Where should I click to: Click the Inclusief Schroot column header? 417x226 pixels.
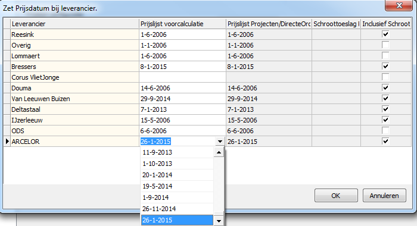[386, 24]
